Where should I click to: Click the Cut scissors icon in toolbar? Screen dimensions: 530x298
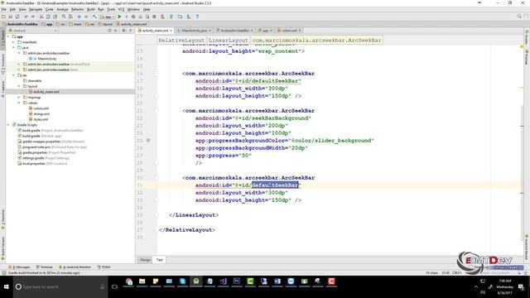click(x=41, y=17)
